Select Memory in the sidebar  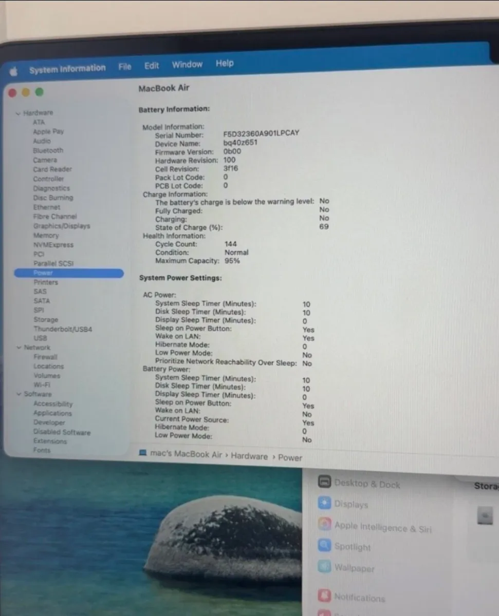tap(46, 235)
